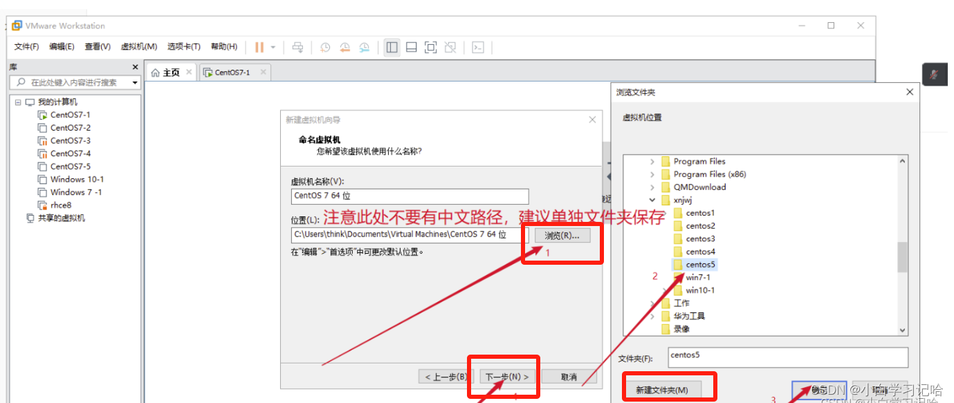Click the 上一步(B) button
Viewport: 954px width, 403px height.
[447, 377]
